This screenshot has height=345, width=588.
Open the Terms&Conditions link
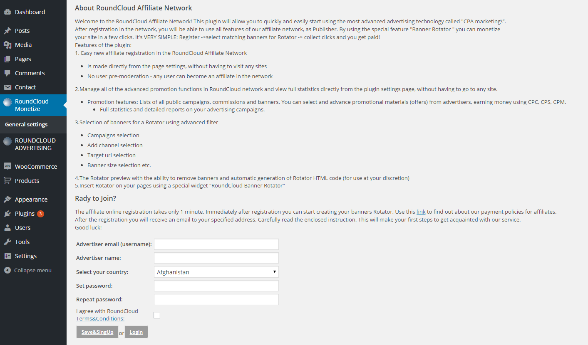tap(100, 318)
